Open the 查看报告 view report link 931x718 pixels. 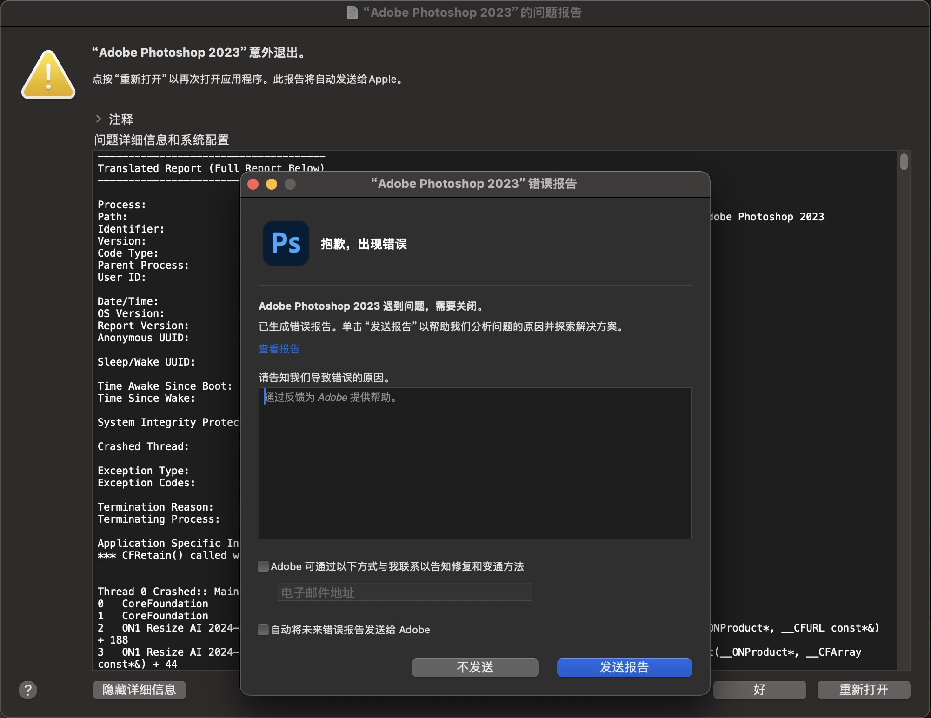point(279,349)
